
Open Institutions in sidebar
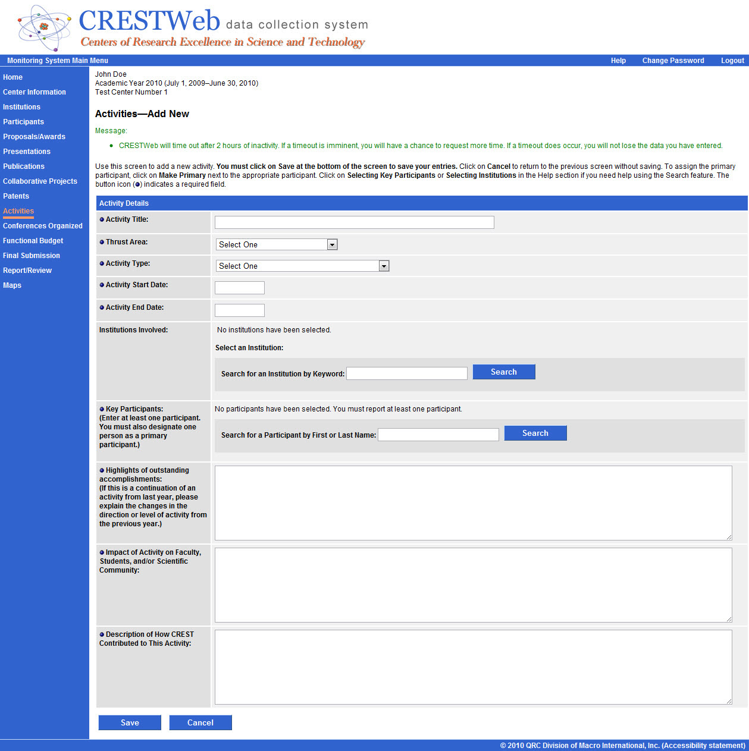pyautogui.click(x=21, y=107)
